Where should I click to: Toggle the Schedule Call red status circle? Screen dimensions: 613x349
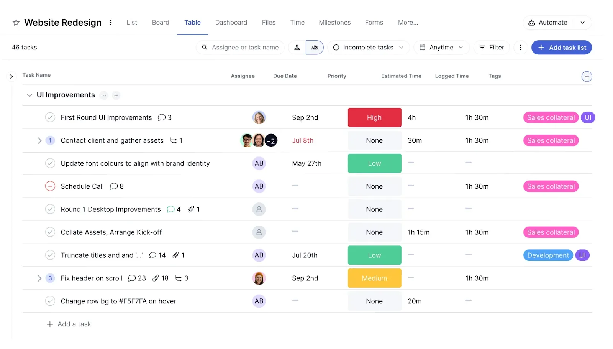(x=50, y=186)
